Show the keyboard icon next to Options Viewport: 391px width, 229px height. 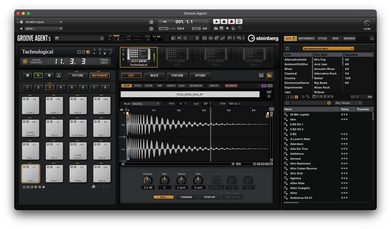pyautogui.click(x=261, y=76)
